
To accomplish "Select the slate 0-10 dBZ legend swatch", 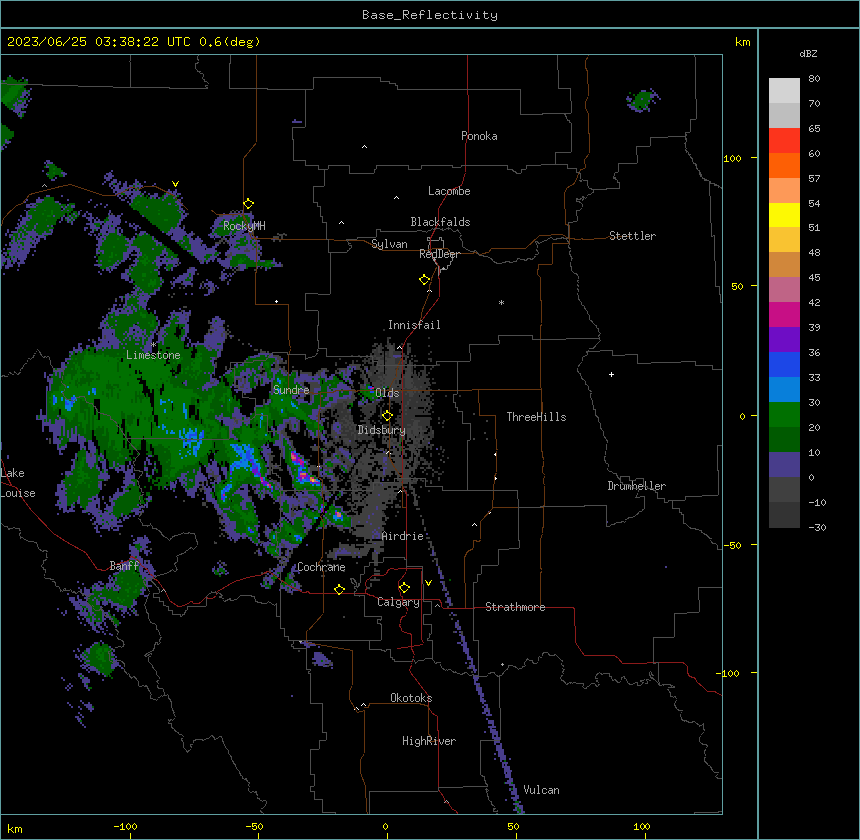I will point(784,465).
